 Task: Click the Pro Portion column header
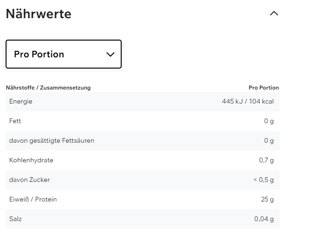[263, 88]
